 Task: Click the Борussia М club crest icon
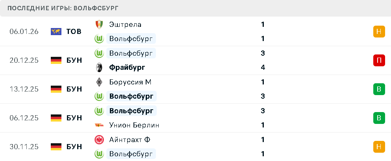98,82
